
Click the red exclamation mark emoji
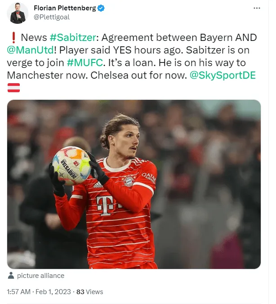pyautogui.click(x=13, y=37)
